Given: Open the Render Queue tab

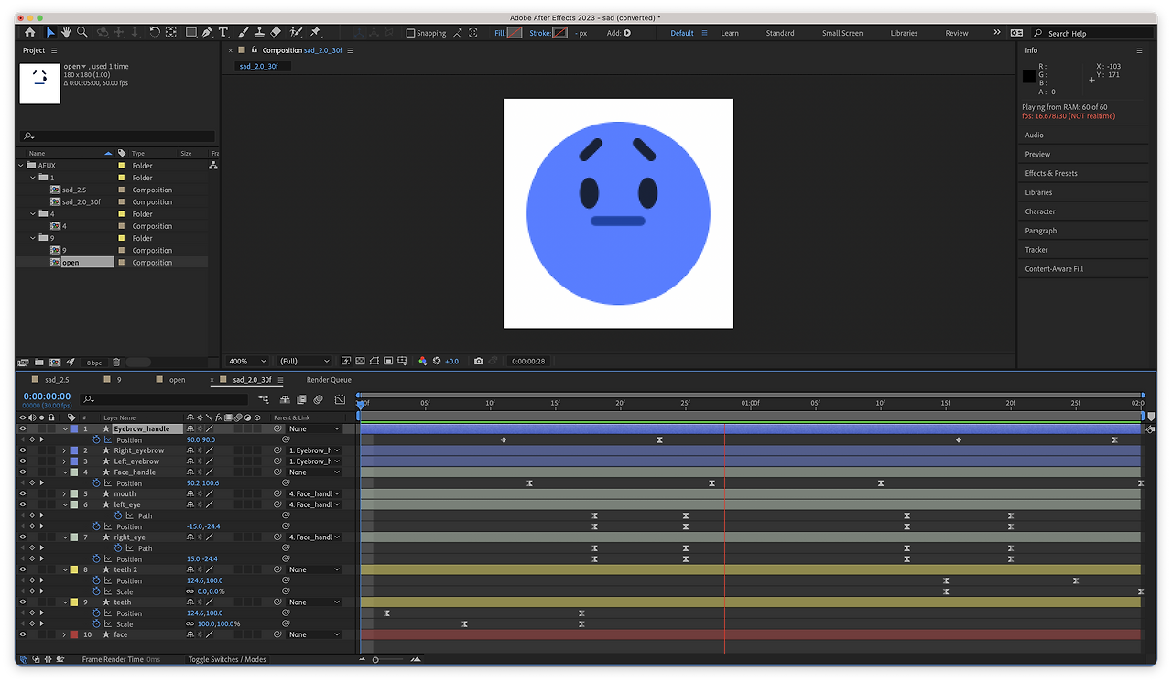Looking at the screenshot, I should coord(329,379).
